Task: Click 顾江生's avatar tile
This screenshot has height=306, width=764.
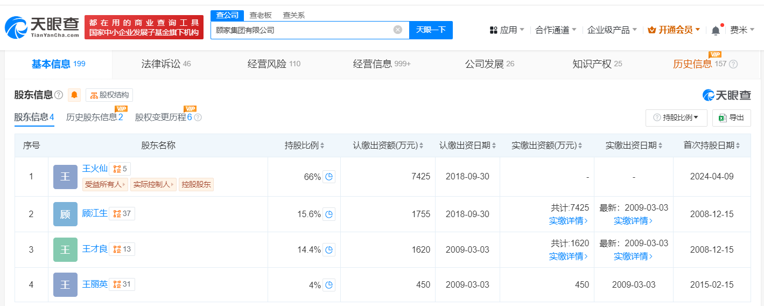Action: coord(65,214)
